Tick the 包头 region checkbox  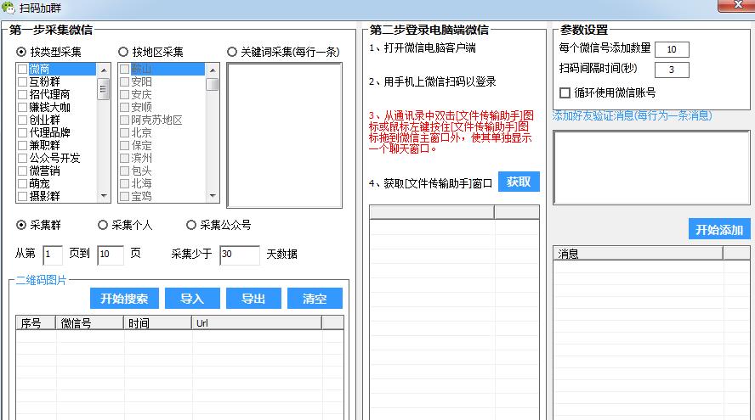pyautogui.click(x=125, y=171)
